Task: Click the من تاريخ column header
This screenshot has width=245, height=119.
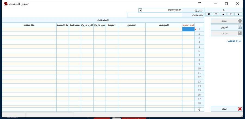Action: pos(100,25)
